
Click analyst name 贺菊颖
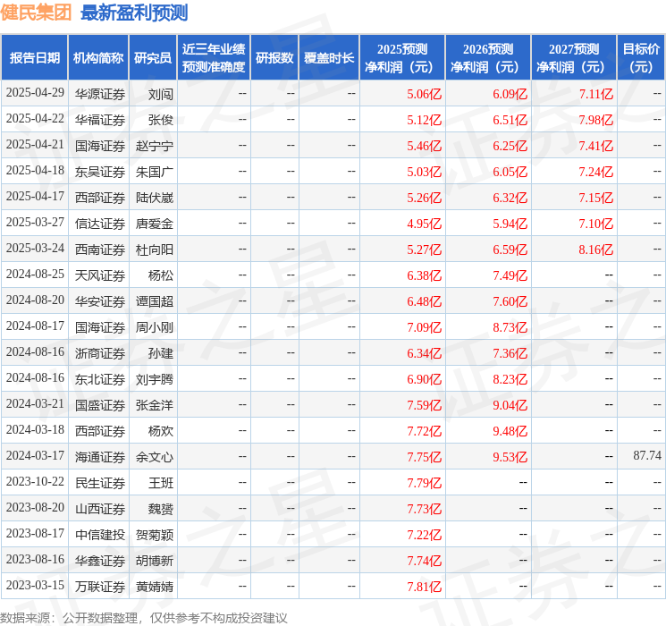[x=155, y=535]
